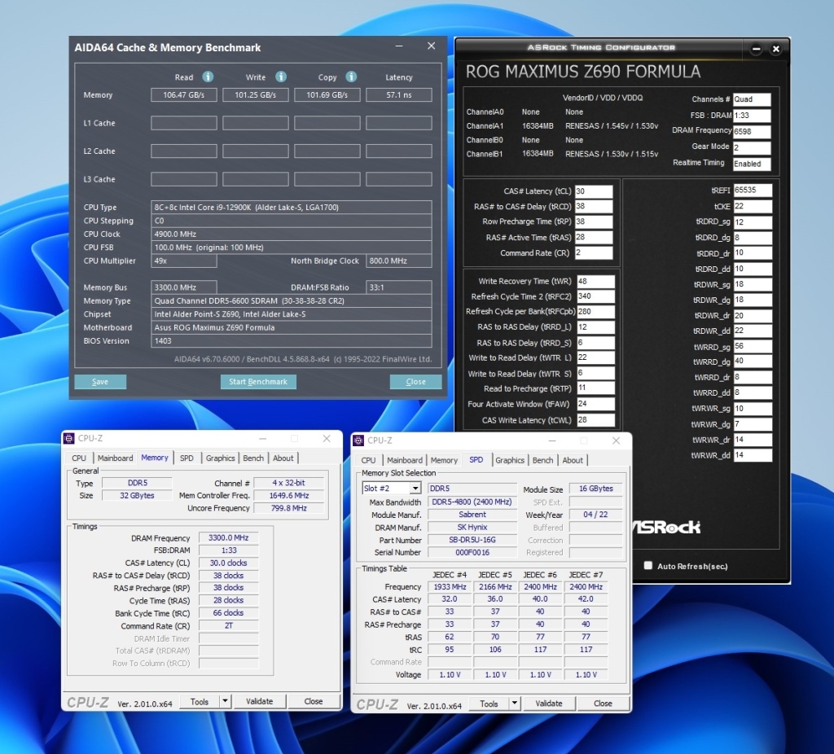The height and width of the screenshot is (754, 834).
Task: Click Validate in CPU-Z SPD window
Action: (549, 704)
